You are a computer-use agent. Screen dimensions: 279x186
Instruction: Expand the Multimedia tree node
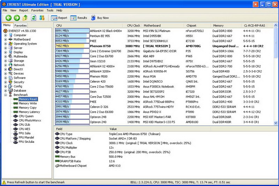tap(6, 56)
